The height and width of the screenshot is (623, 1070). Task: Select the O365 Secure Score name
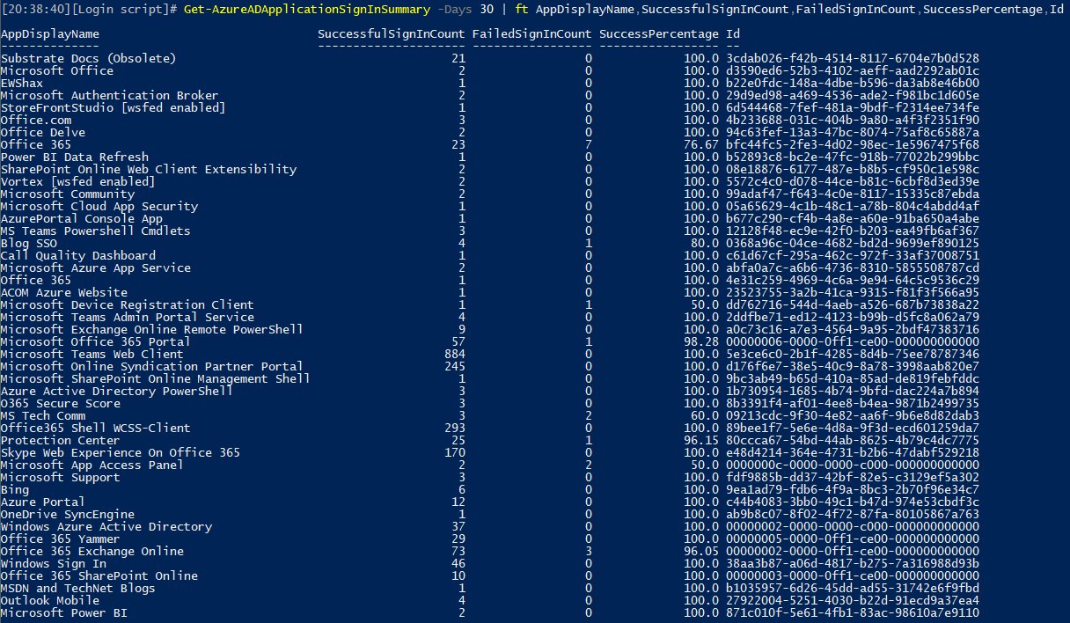click(x=61, y=403)
